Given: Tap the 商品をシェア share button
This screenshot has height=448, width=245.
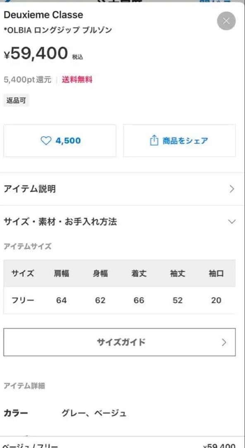Looking at the screenshot, I should click(x=179, y=141).
